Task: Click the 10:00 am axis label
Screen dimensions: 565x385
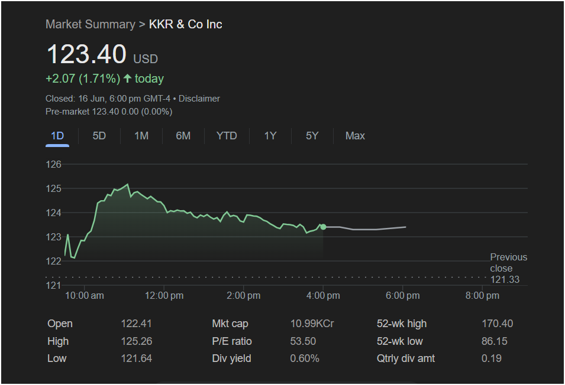Action: point(85,296)
